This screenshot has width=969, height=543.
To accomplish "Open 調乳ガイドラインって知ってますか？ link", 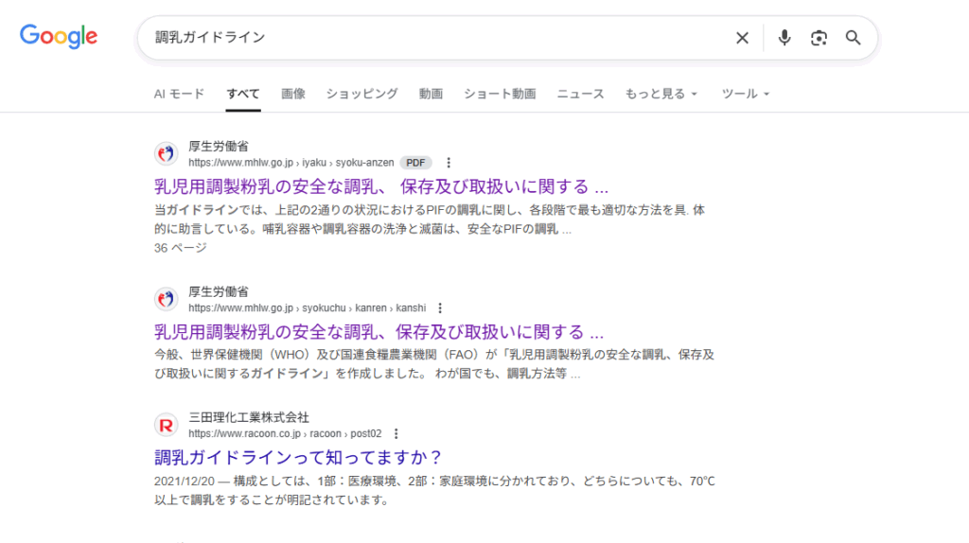I will click(298, 458).
